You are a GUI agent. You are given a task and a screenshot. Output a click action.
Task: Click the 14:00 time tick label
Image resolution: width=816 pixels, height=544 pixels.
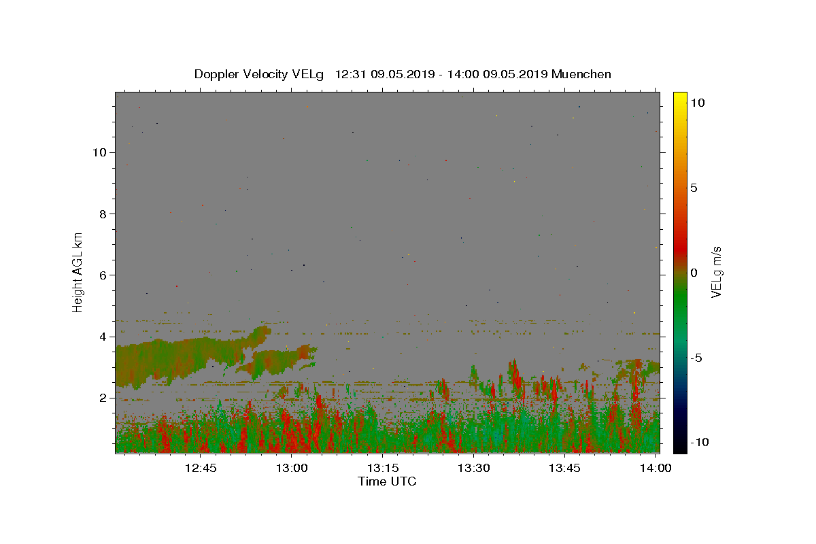point(655,468)
